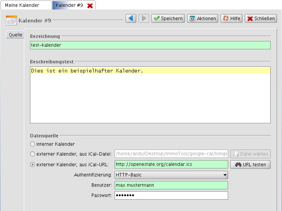This screenshot has width=282, height=211.
Task: Choose externer Kalender aus iCal-Datei option
Action: pyautogui.click(x=33, y=154)
